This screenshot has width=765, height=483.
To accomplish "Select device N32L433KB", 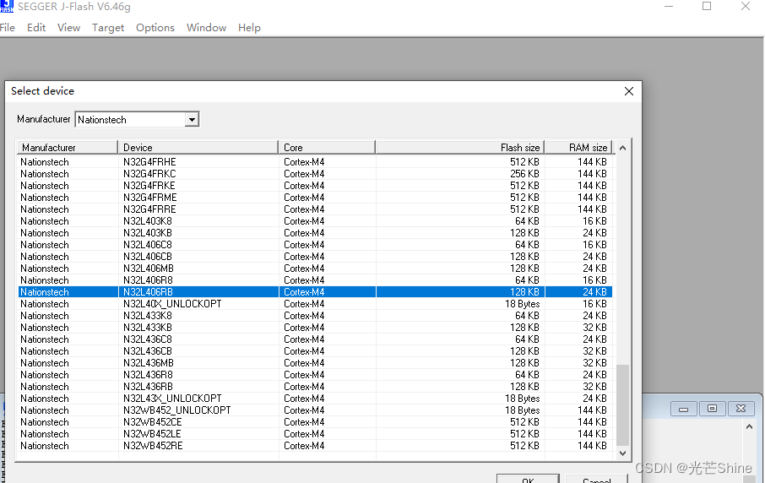I will coord(315,328).
